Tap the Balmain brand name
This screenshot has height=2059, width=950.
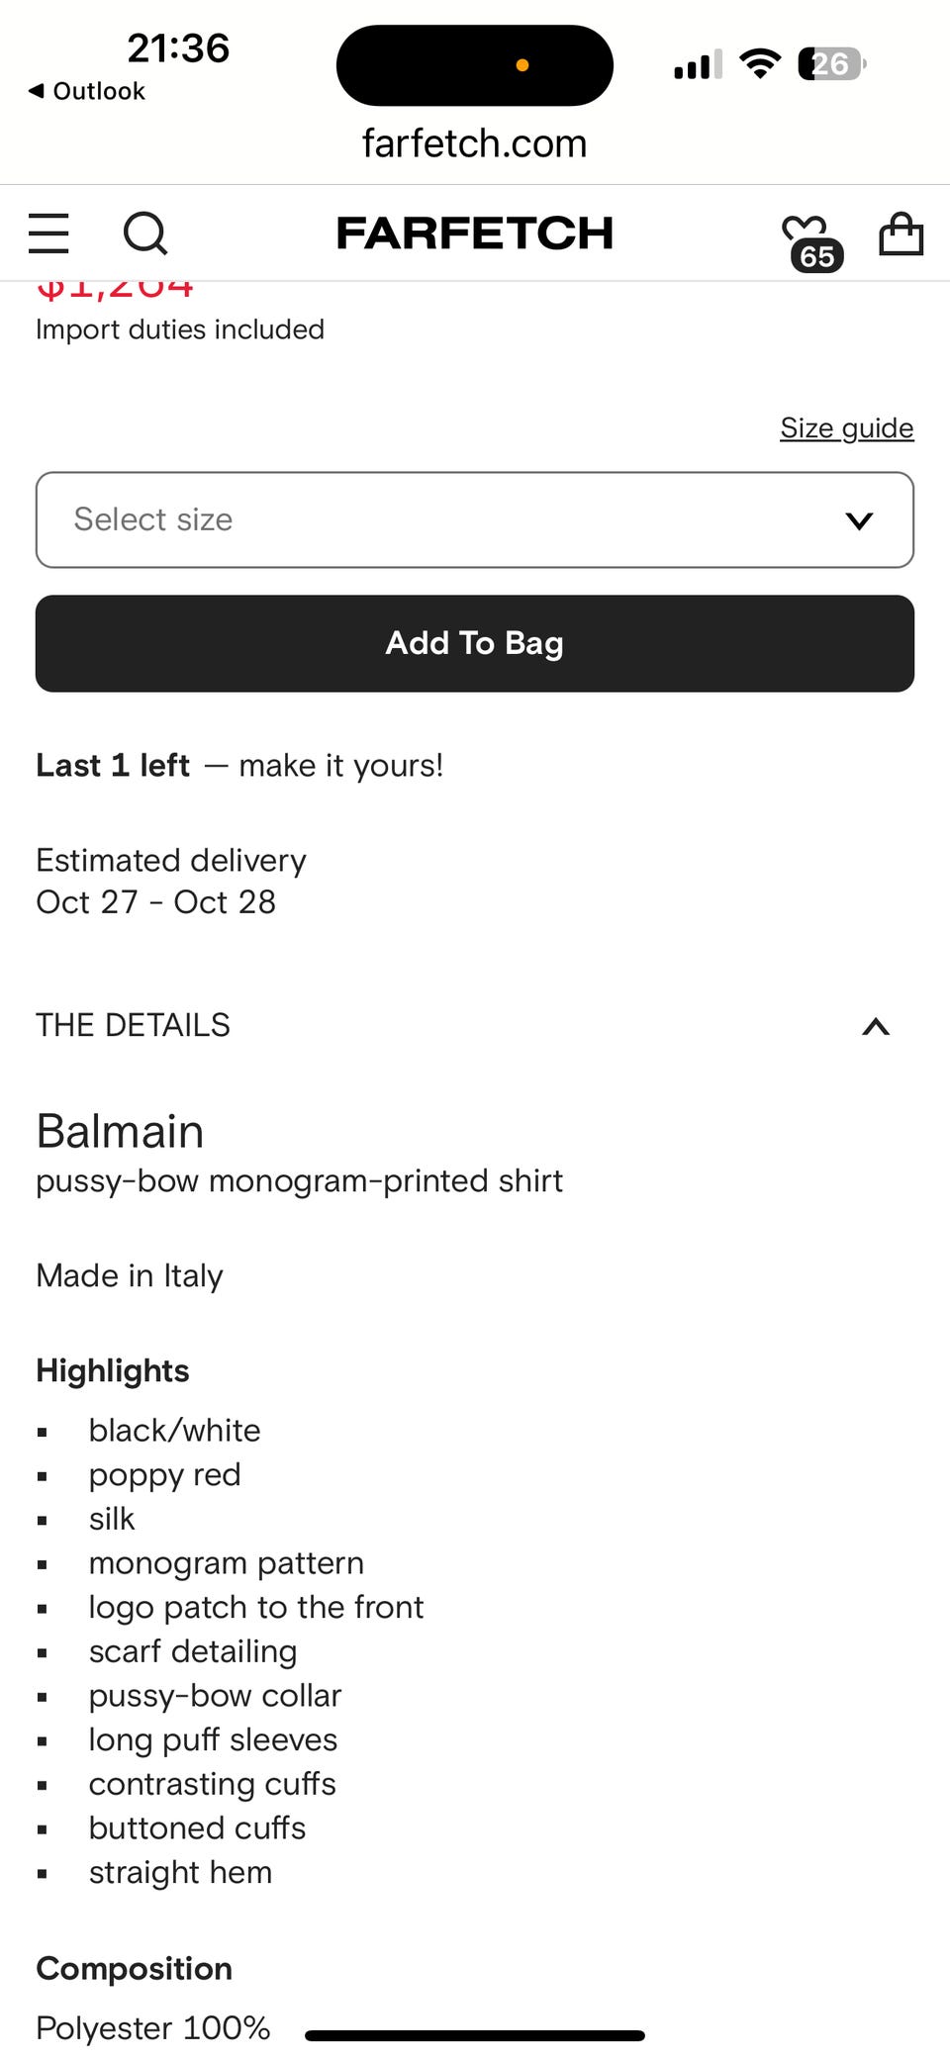click(x=120, y=1131)
